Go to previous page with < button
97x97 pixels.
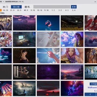(90, 94)
